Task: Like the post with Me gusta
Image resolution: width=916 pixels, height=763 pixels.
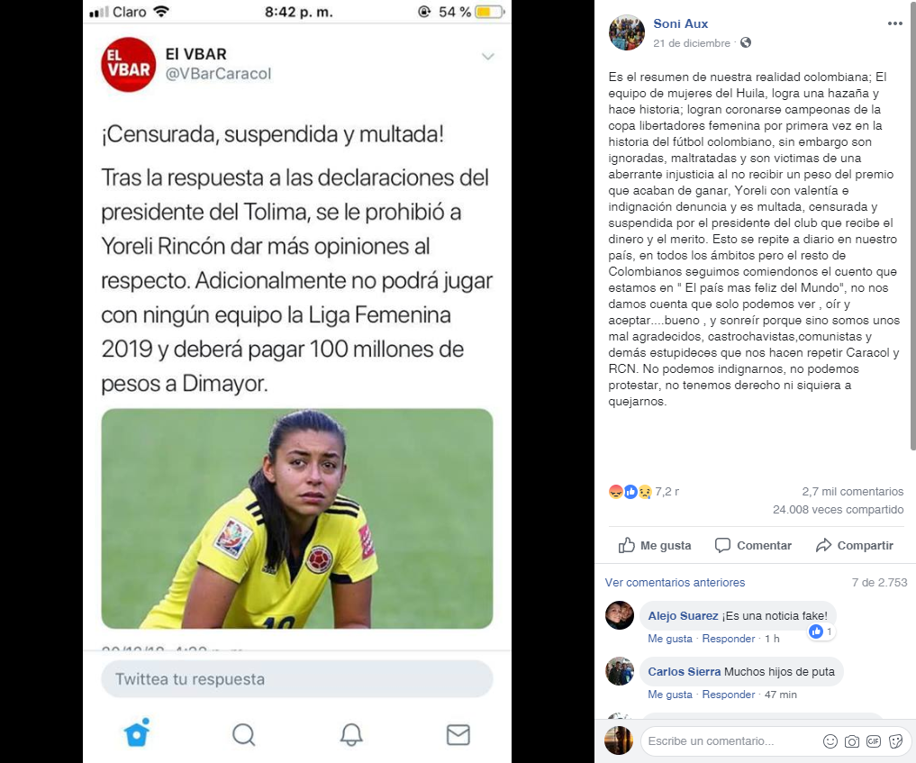Action: pos(655,545)
